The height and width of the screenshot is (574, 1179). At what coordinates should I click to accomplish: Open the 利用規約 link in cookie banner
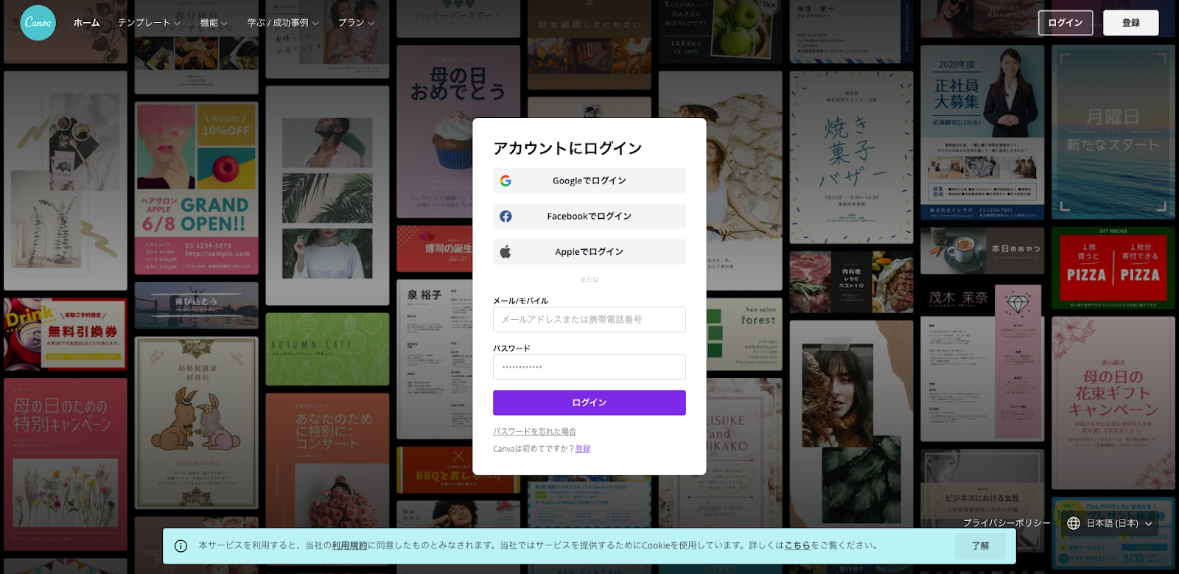click(349, 546)
